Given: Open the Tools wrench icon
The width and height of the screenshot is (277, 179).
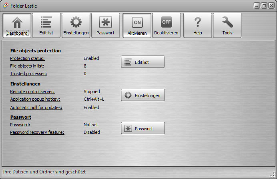Looking at the screenshot, I should pyautogui.click(x=227, y=22).
